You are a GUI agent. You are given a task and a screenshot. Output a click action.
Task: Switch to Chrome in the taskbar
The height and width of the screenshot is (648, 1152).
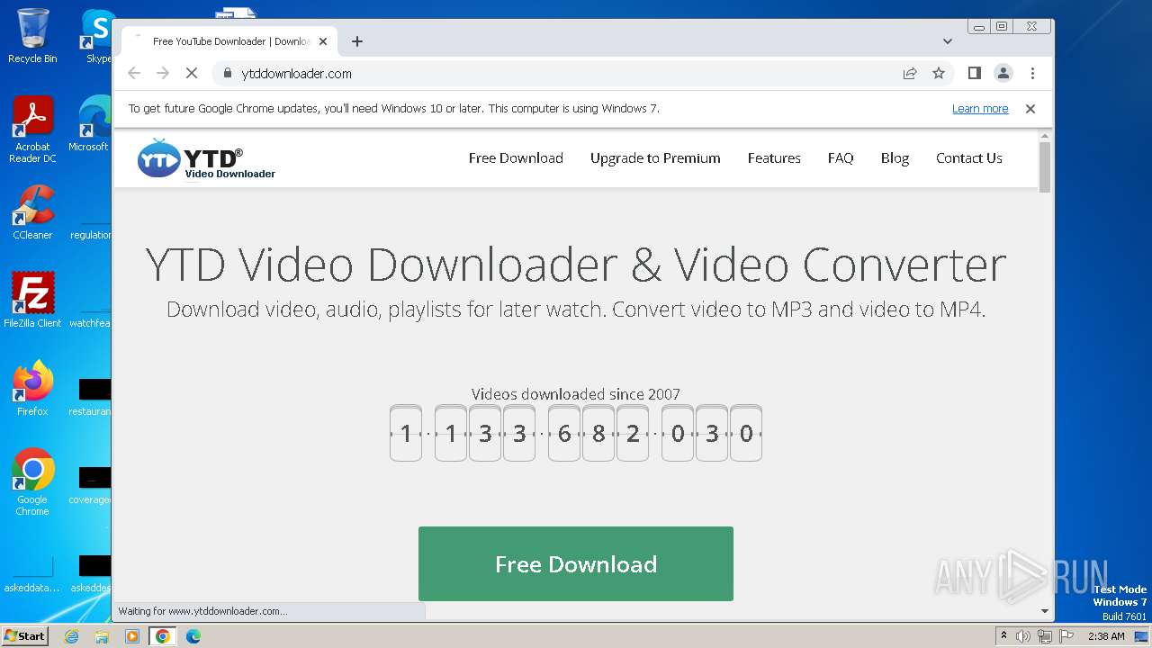coord(163,636)
